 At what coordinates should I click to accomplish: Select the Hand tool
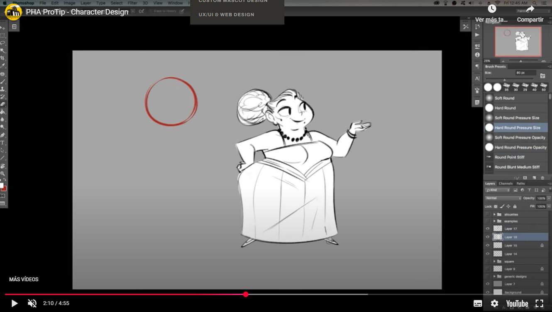[3, 166]
